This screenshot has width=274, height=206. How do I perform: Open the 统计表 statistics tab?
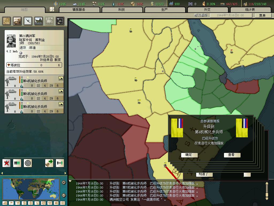(x=250, y=10)
